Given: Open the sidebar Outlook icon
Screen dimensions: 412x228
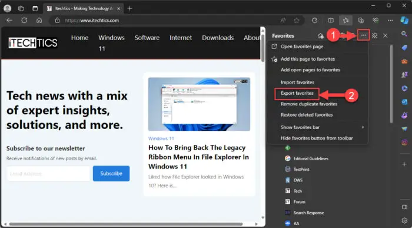Looking at the screenshot, I should pos(404,102).
